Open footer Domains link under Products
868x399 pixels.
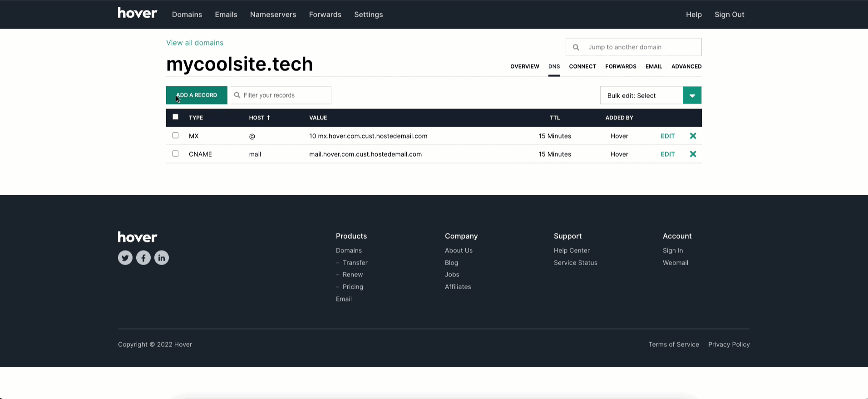349,250
